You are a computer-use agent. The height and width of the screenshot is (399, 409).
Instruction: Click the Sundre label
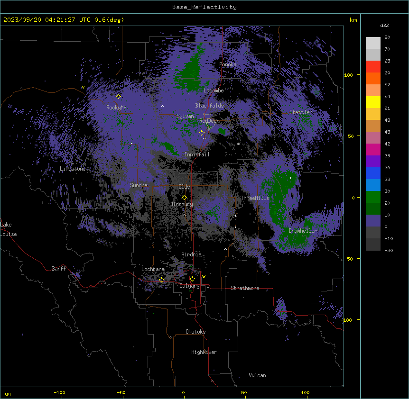[139, 185]
